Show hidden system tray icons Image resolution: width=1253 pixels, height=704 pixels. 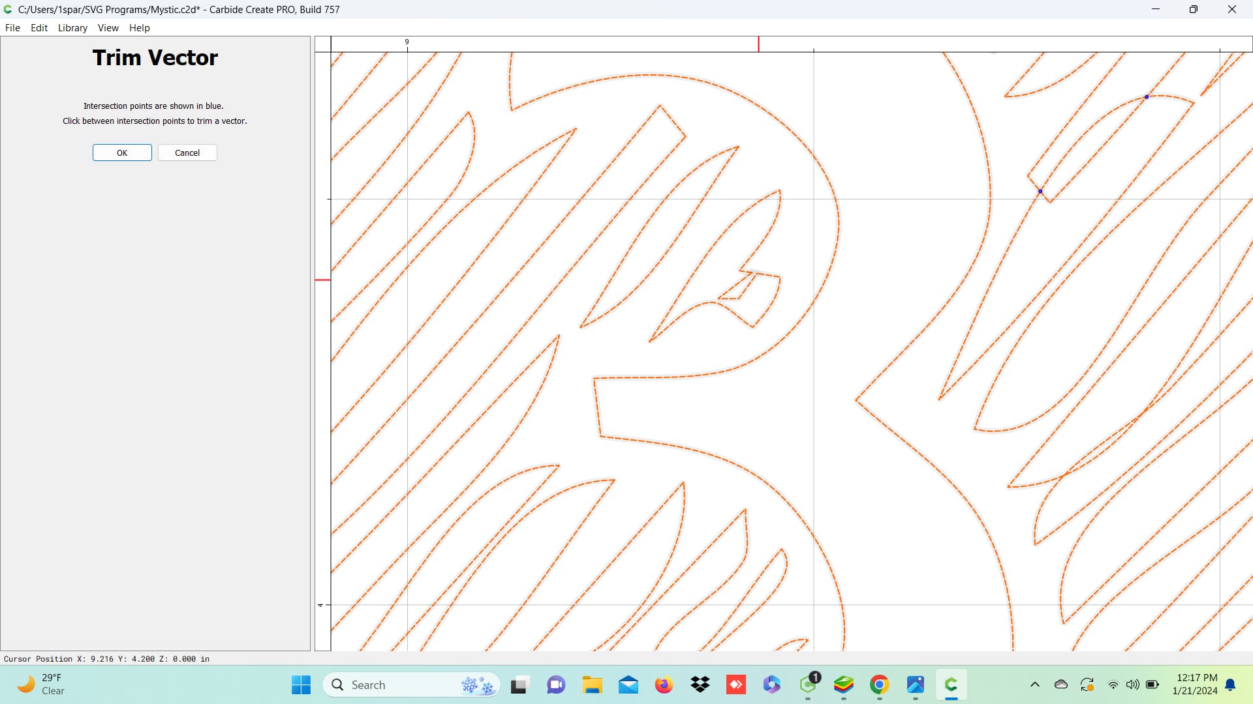coord(1035,684)
